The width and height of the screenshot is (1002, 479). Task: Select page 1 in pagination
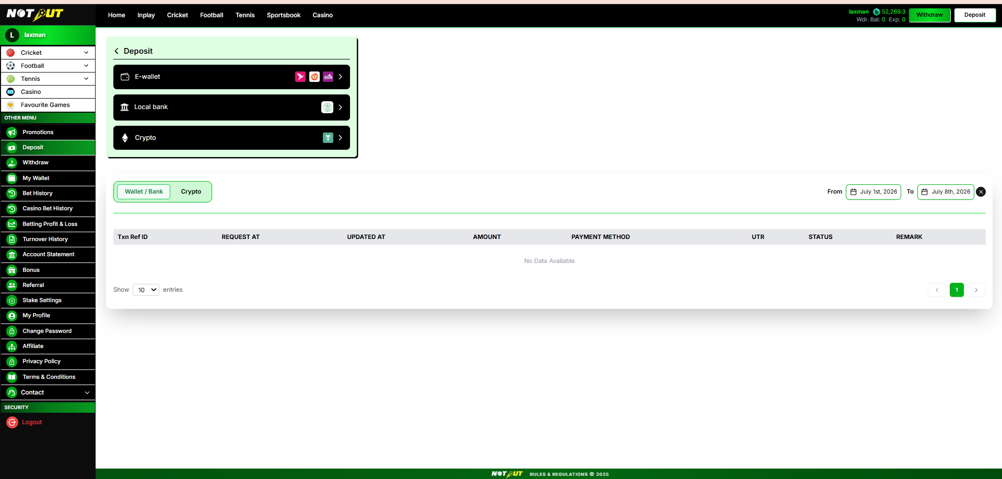click(x=957, y=290)
